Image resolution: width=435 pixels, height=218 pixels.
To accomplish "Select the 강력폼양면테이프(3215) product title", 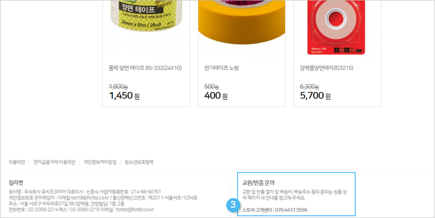I will (326, 68).
